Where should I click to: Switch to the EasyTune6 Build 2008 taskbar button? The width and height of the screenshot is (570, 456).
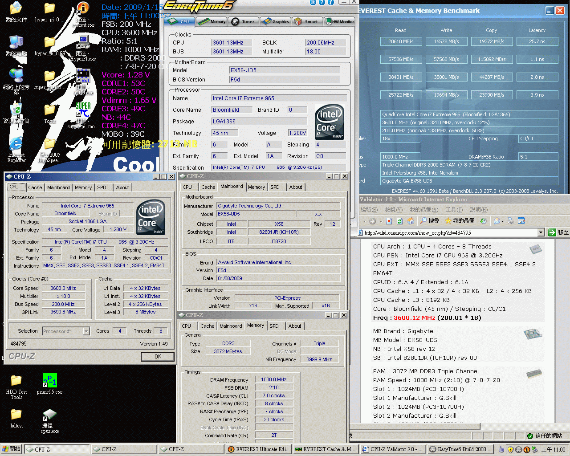[x=460, y=449]
